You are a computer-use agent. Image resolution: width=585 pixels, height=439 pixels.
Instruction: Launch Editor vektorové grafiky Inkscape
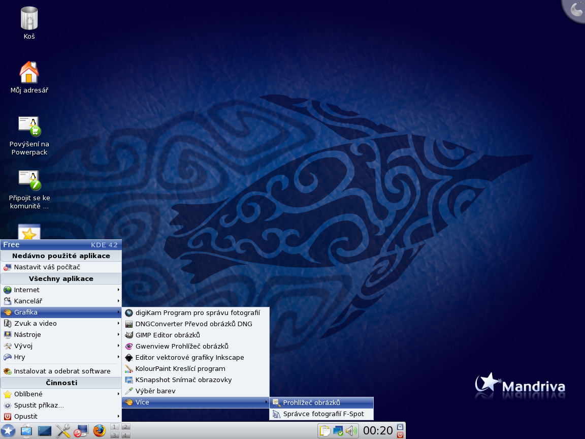(196, 358)
